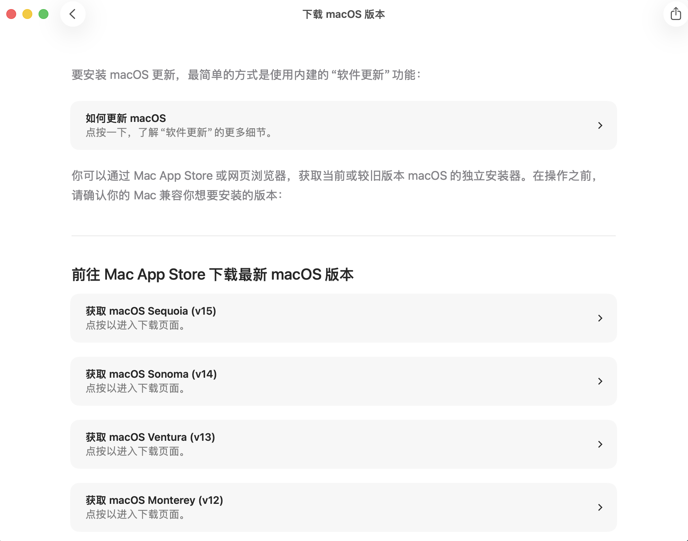
Task: Click subtitle 点按一下，了解“软件更新”的更多细节
Action: pyautogui.click(x=179, y=132)
